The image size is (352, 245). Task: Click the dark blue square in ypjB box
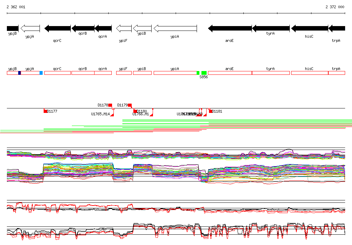pos(20,73)
